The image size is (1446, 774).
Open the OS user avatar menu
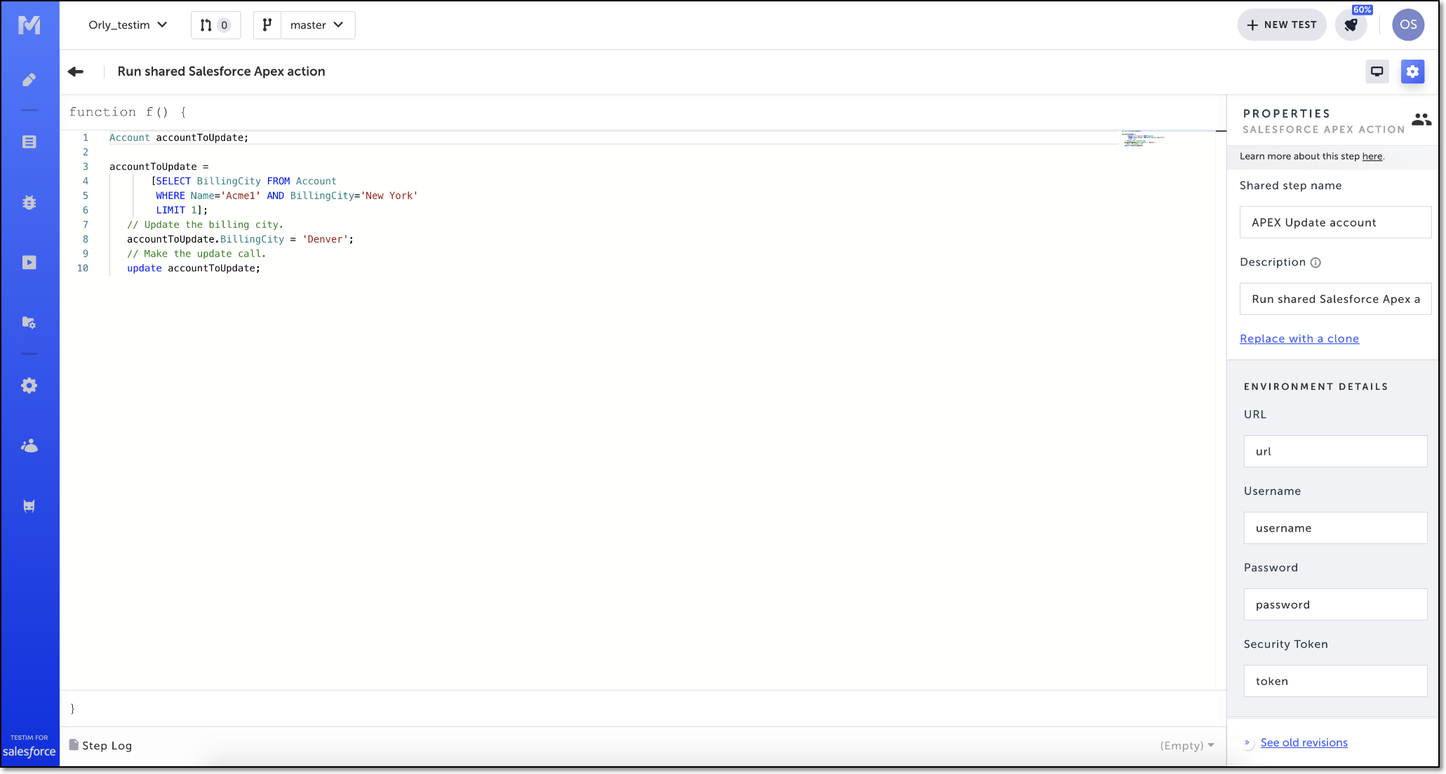click(1407, 25)
